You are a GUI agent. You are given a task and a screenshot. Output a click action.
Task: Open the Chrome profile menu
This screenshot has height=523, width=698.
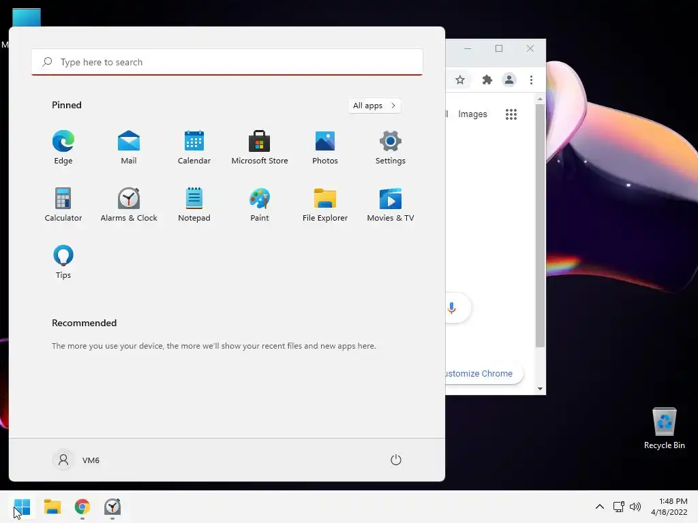tap(509, 80)
